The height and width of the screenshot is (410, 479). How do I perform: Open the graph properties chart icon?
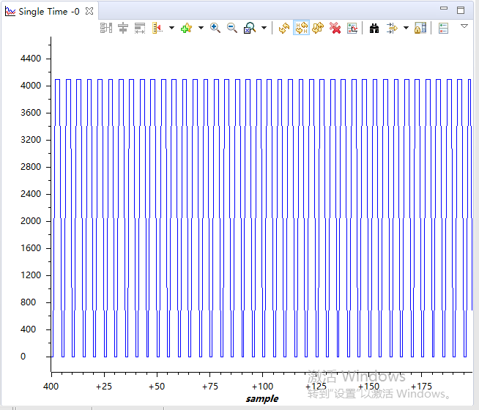point(352,28)
